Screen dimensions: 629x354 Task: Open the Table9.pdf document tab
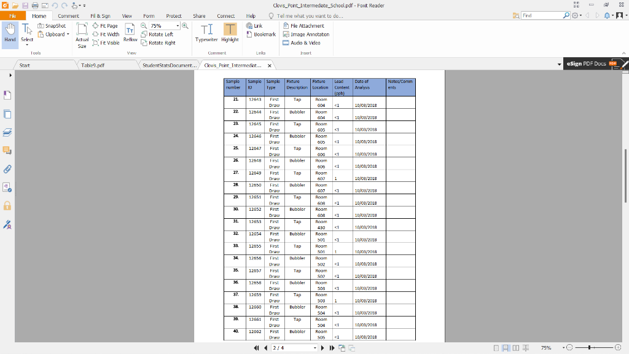tap(92, 64)
